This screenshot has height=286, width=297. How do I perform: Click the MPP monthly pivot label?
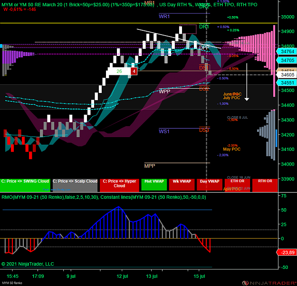tap(150, 166)
